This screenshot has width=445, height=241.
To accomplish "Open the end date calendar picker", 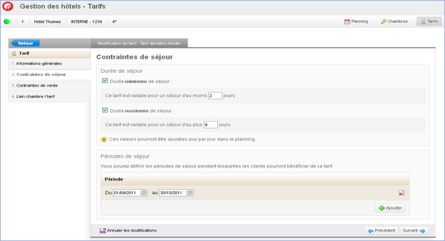I will coord(189,193).
